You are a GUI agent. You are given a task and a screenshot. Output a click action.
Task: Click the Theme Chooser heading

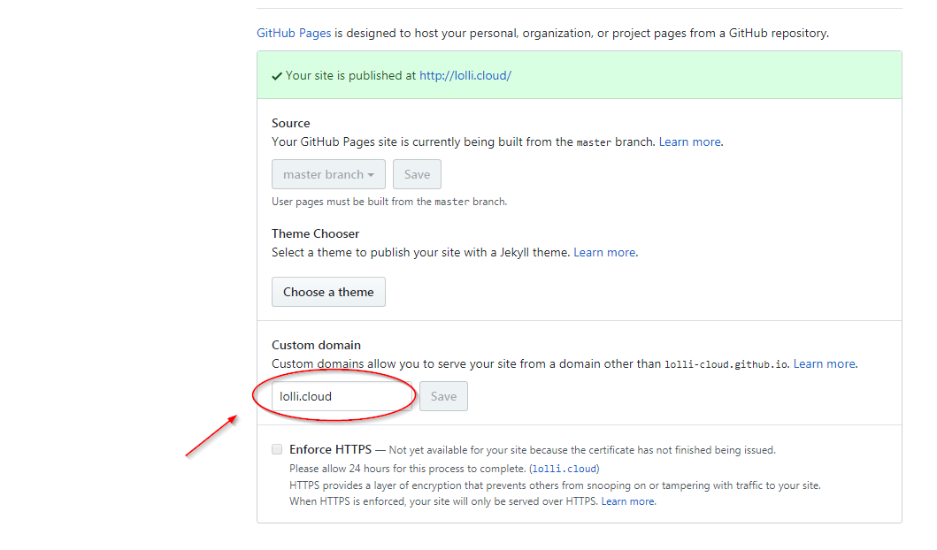(316, 233)
